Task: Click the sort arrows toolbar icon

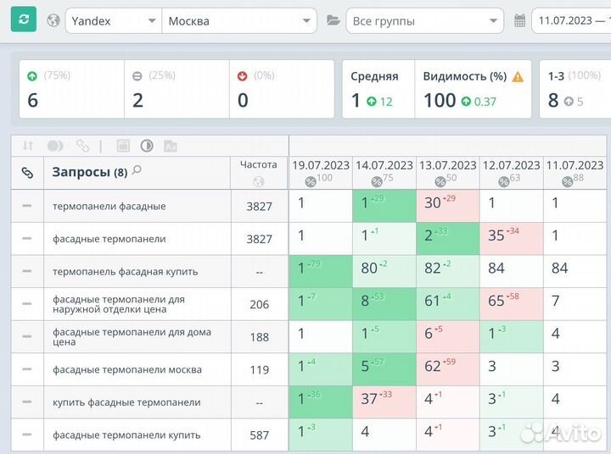Action: pos(28,146)
